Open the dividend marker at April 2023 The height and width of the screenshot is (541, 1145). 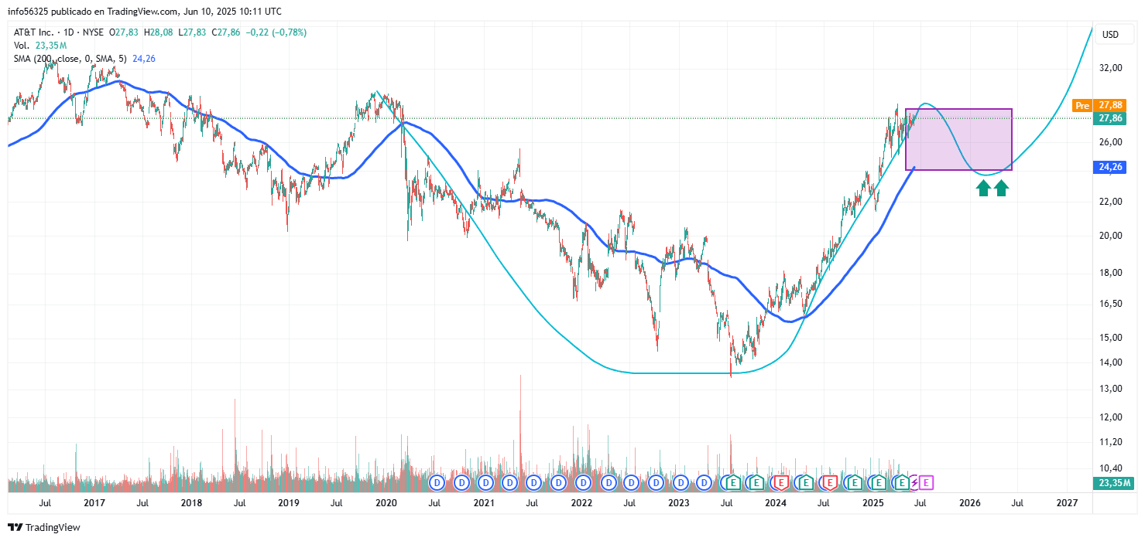coord(704,483)
